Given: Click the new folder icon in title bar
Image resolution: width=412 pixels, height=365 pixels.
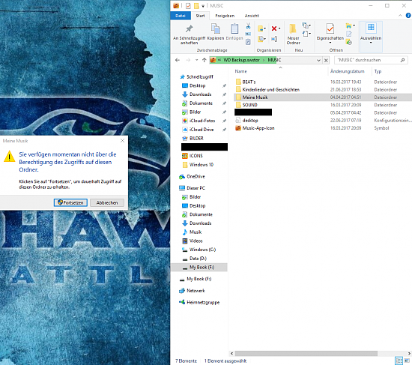Looking at the screenshot, I should [x=196, y=6].
